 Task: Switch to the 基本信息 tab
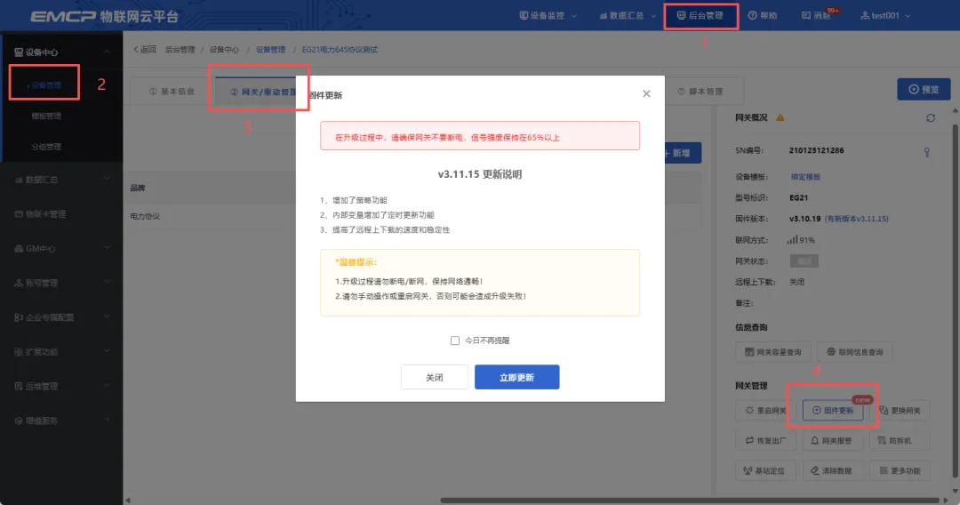[x=172, y=92]
